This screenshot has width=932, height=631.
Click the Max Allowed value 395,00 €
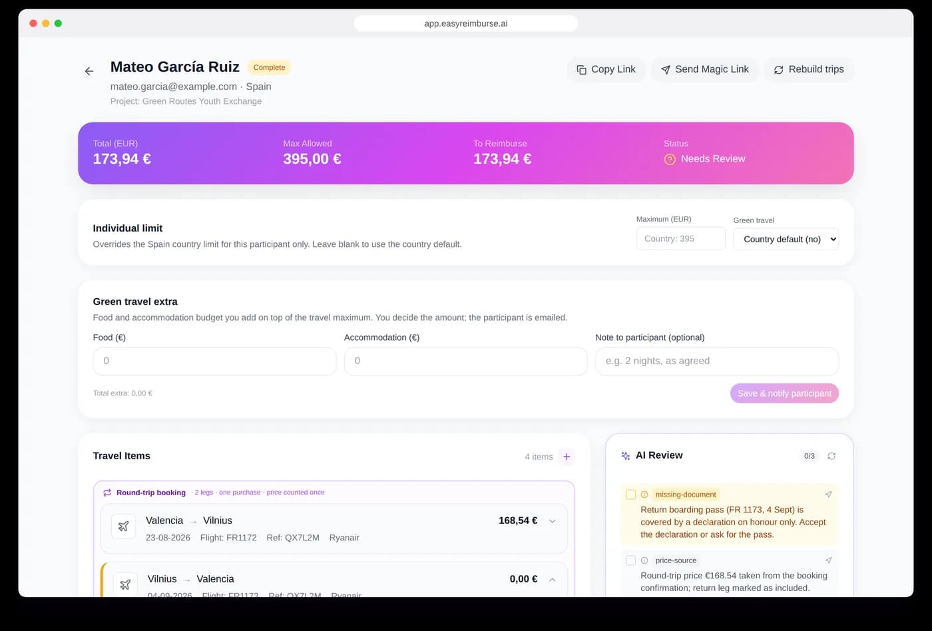coord(312,159)
